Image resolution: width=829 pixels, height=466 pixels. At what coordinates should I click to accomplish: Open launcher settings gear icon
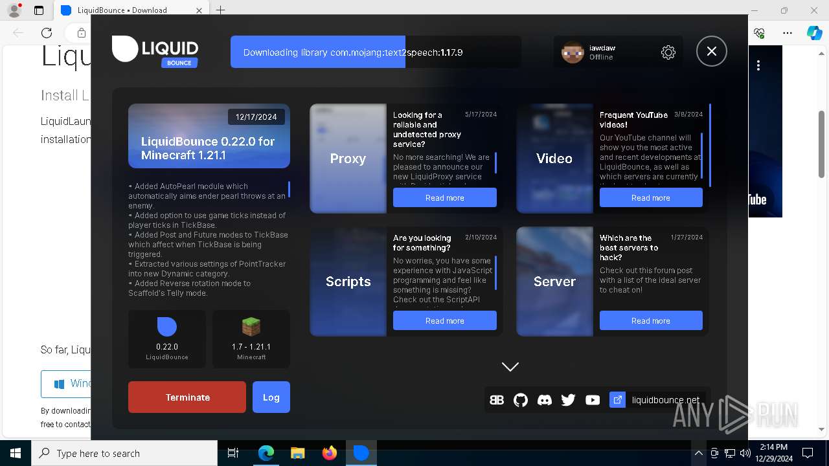point(668,52)
